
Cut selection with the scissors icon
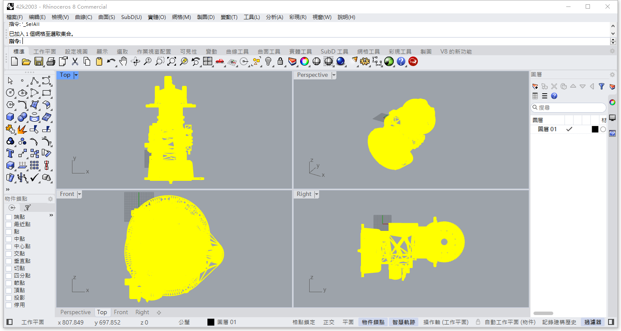(x=75, y=61)
